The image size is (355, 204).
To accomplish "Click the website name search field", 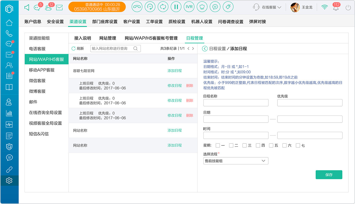I will point(115,49).
